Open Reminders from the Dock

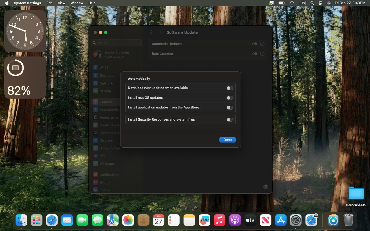(x=174, y=220)
